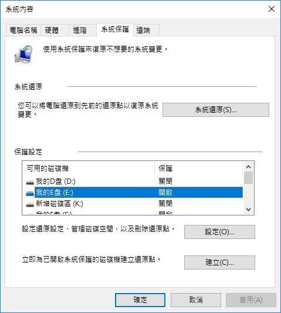Click the down arrow of drive list scrollbar
The image size is (281, 313).
coord(248,210)
